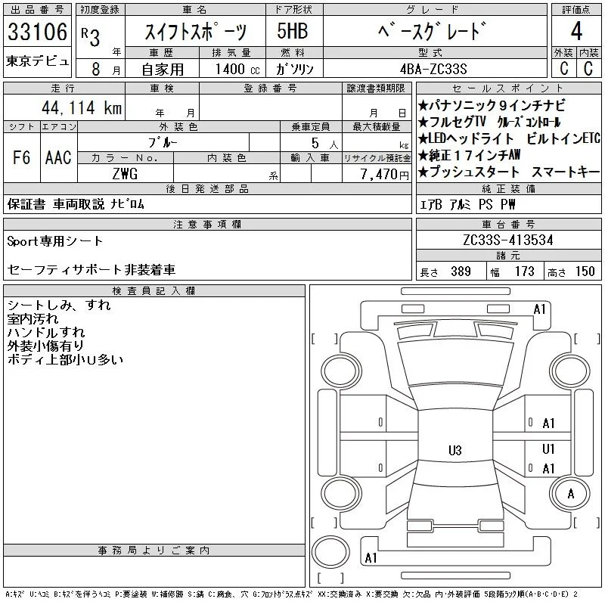Click the U3 roof dent marker
This screenshot has width=605, height=605.
(455, 450)
